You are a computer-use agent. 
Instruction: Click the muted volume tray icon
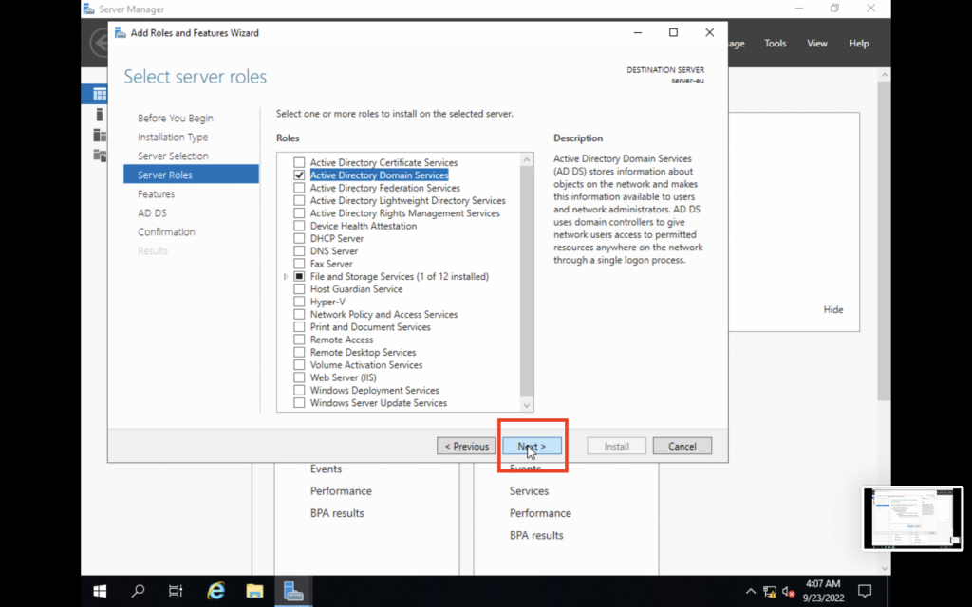[x=788, y=591]
